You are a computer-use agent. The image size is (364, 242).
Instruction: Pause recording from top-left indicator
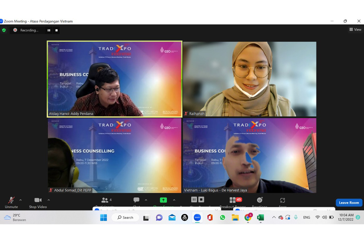click(x=49, y=30)
